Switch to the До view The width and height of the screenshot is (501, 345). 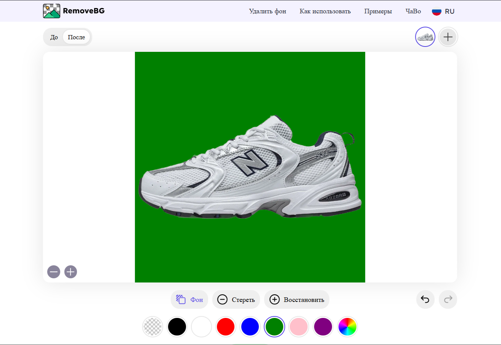point(54,37)
